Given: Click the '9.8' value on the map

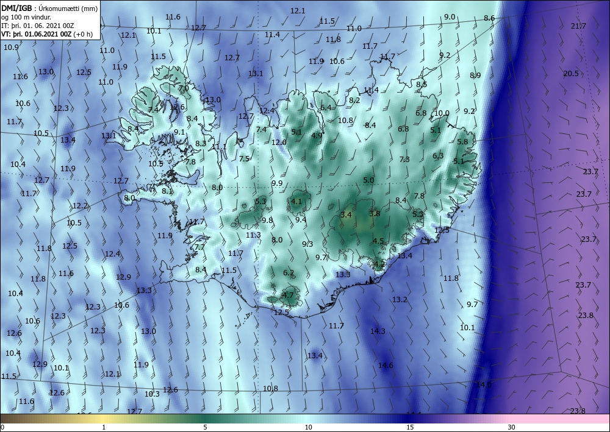Looking at the screenshot, I should [267, 221].
